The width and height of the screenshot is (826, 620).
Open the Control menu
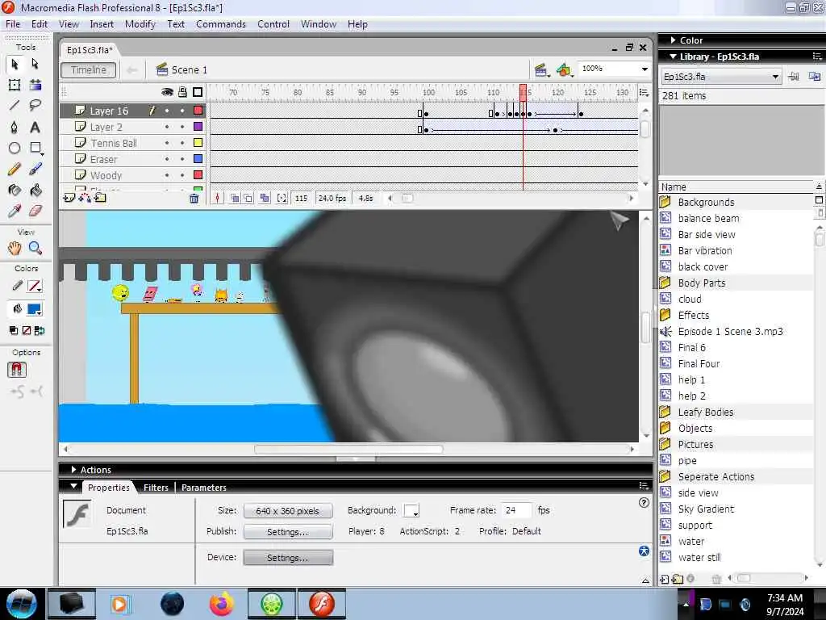(273, 24)
